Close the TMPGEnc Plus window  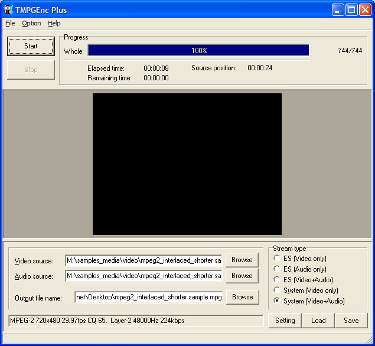[x=365, y=10]
